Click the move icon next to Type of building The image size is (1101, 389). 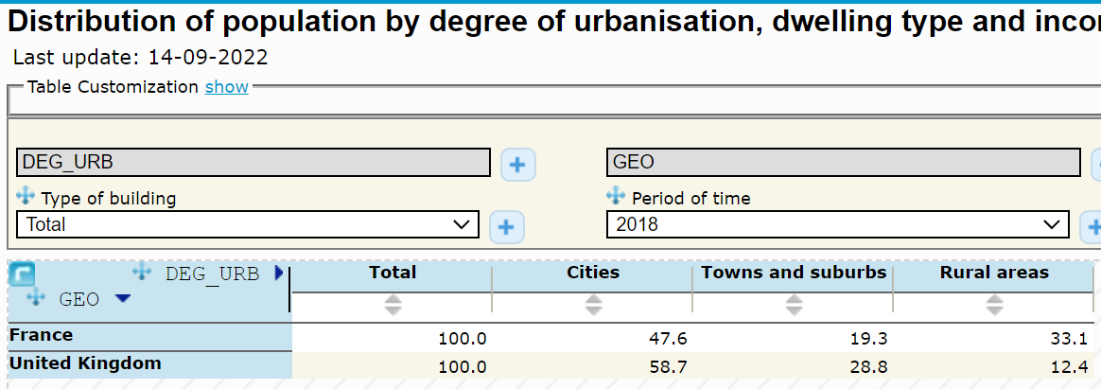tap(26, 196)
